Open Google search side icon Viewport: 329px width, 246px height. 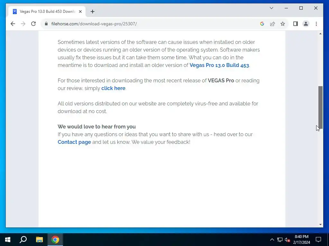click(262, 24)
